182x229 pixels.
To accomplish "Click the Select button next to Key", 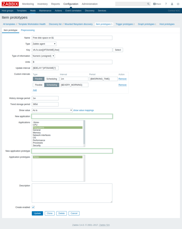I will pyautogui.click(x=118, y=50).
